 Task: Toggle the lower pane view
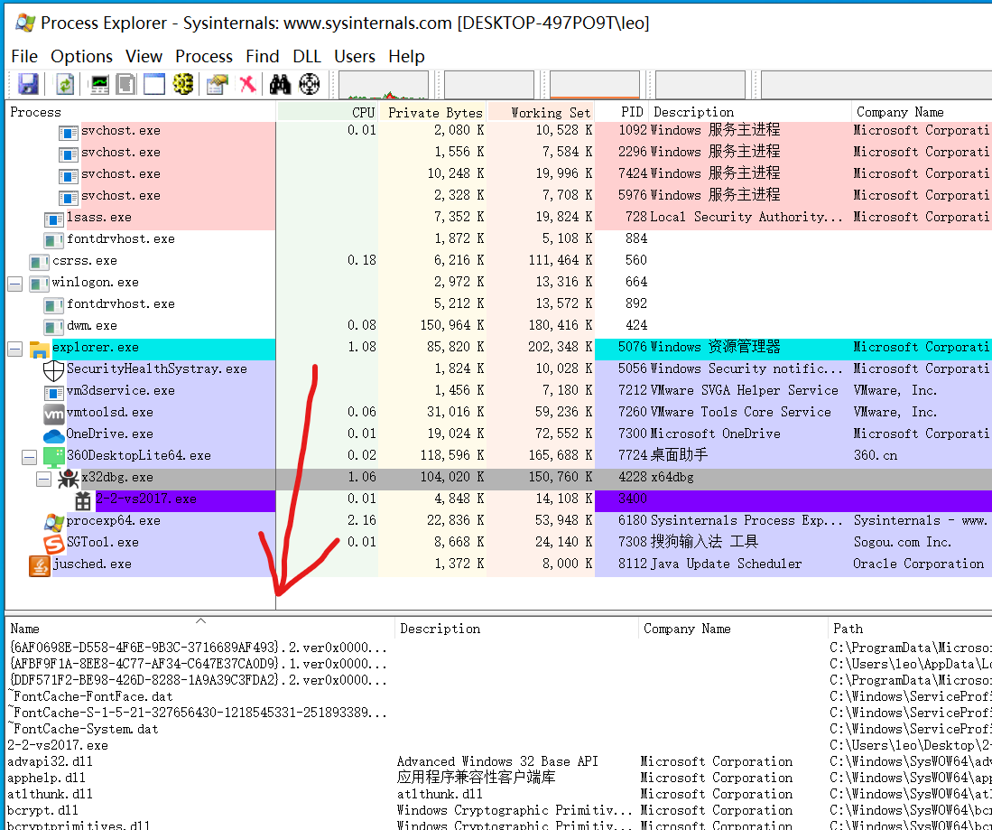153,83
